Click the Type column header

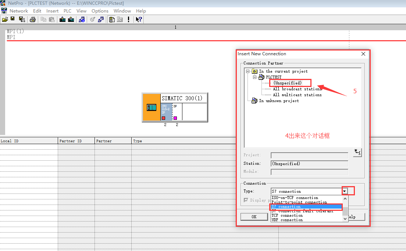[184, 141]
